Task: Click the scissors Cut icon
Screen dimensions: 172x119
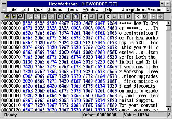Action: click(x=30, y=17)
